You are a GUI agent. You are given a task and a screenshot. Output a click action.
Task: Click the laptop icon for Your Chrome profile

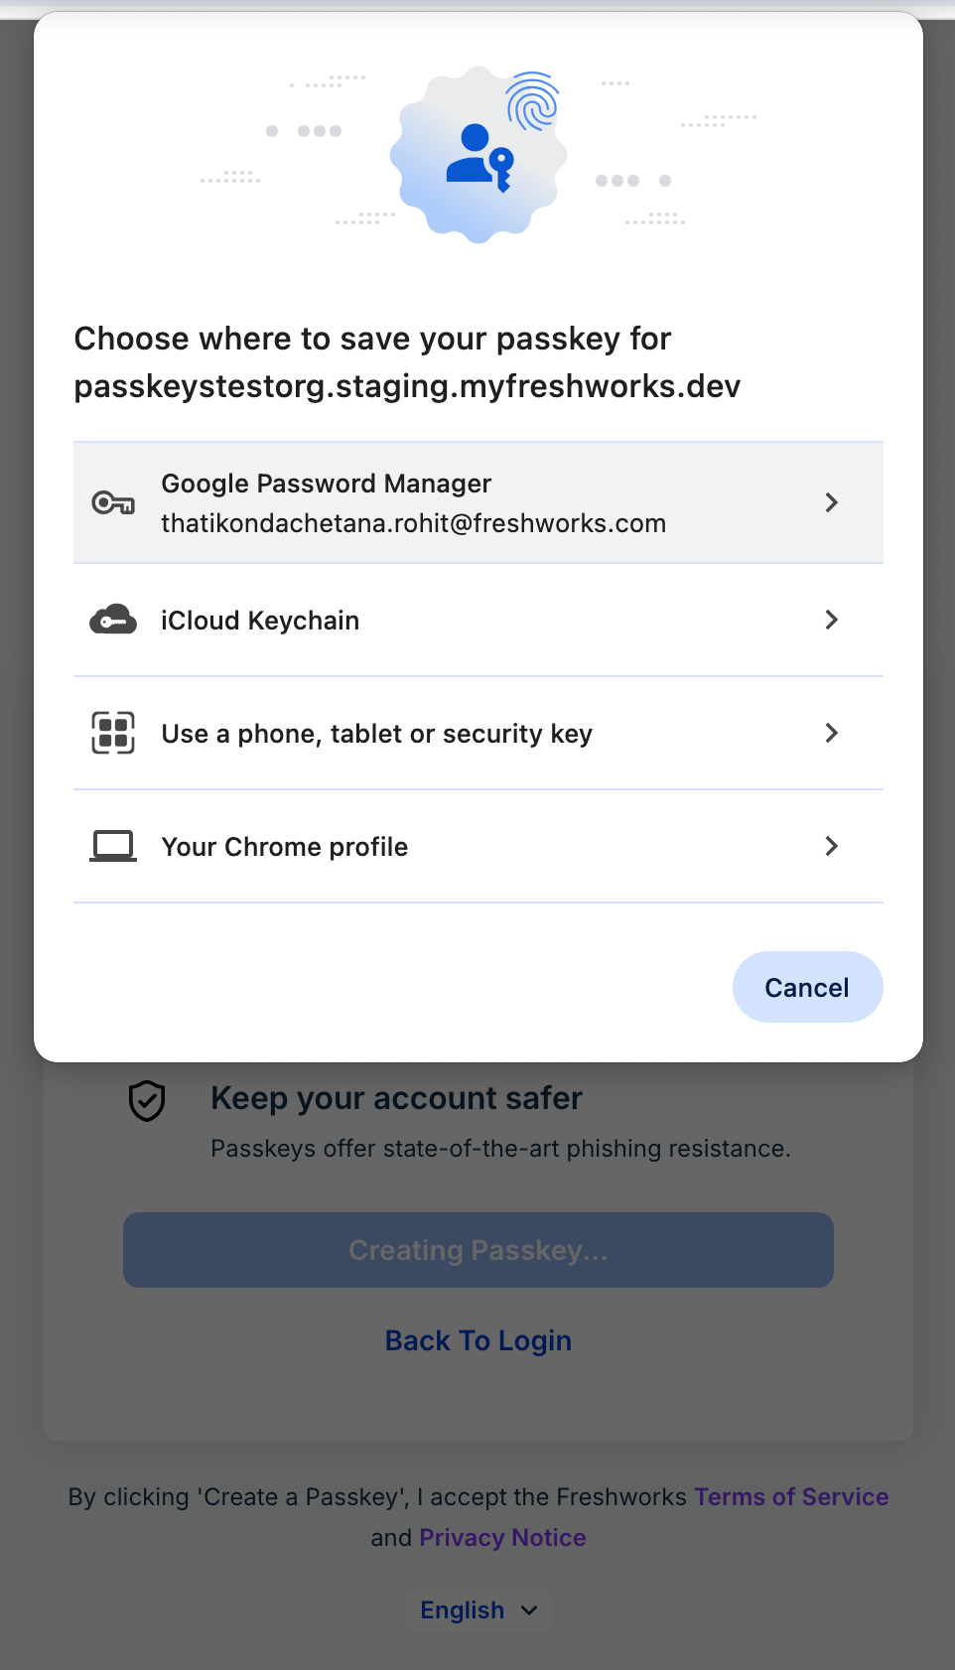pyautogui.click(x=113, y=846)
